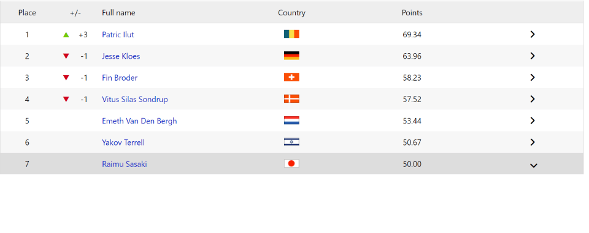Open Patric Ilut's profile link

[x=118, y=34]
